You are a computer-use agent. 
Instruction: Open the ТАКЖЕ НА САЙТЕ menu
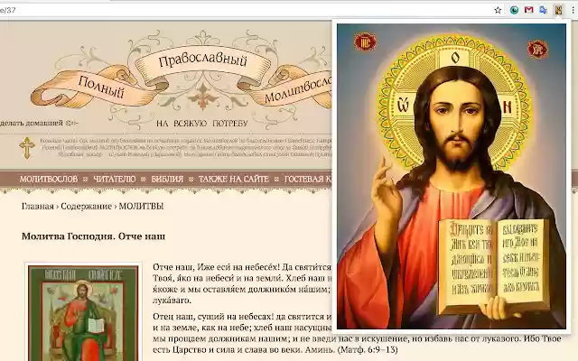coord(234,180)
